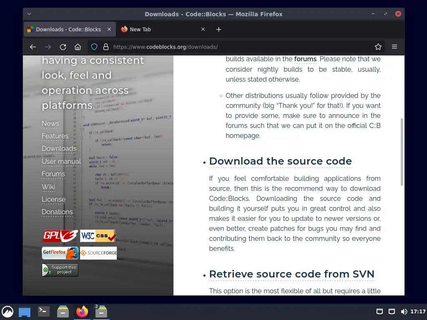The width and height of the screenshot is (427, 320).
Task: Click the second tray display icon
Action: click(392, 312)
